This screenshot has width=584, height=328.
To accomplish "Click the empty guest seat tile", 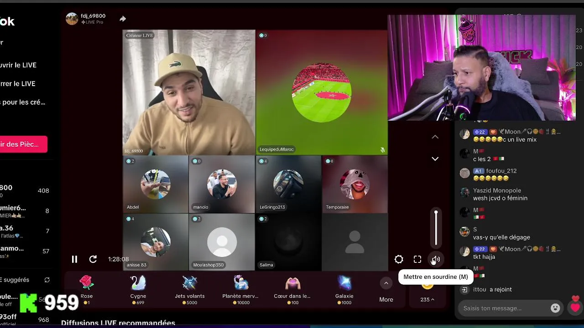I will click(x=355, y=242).
